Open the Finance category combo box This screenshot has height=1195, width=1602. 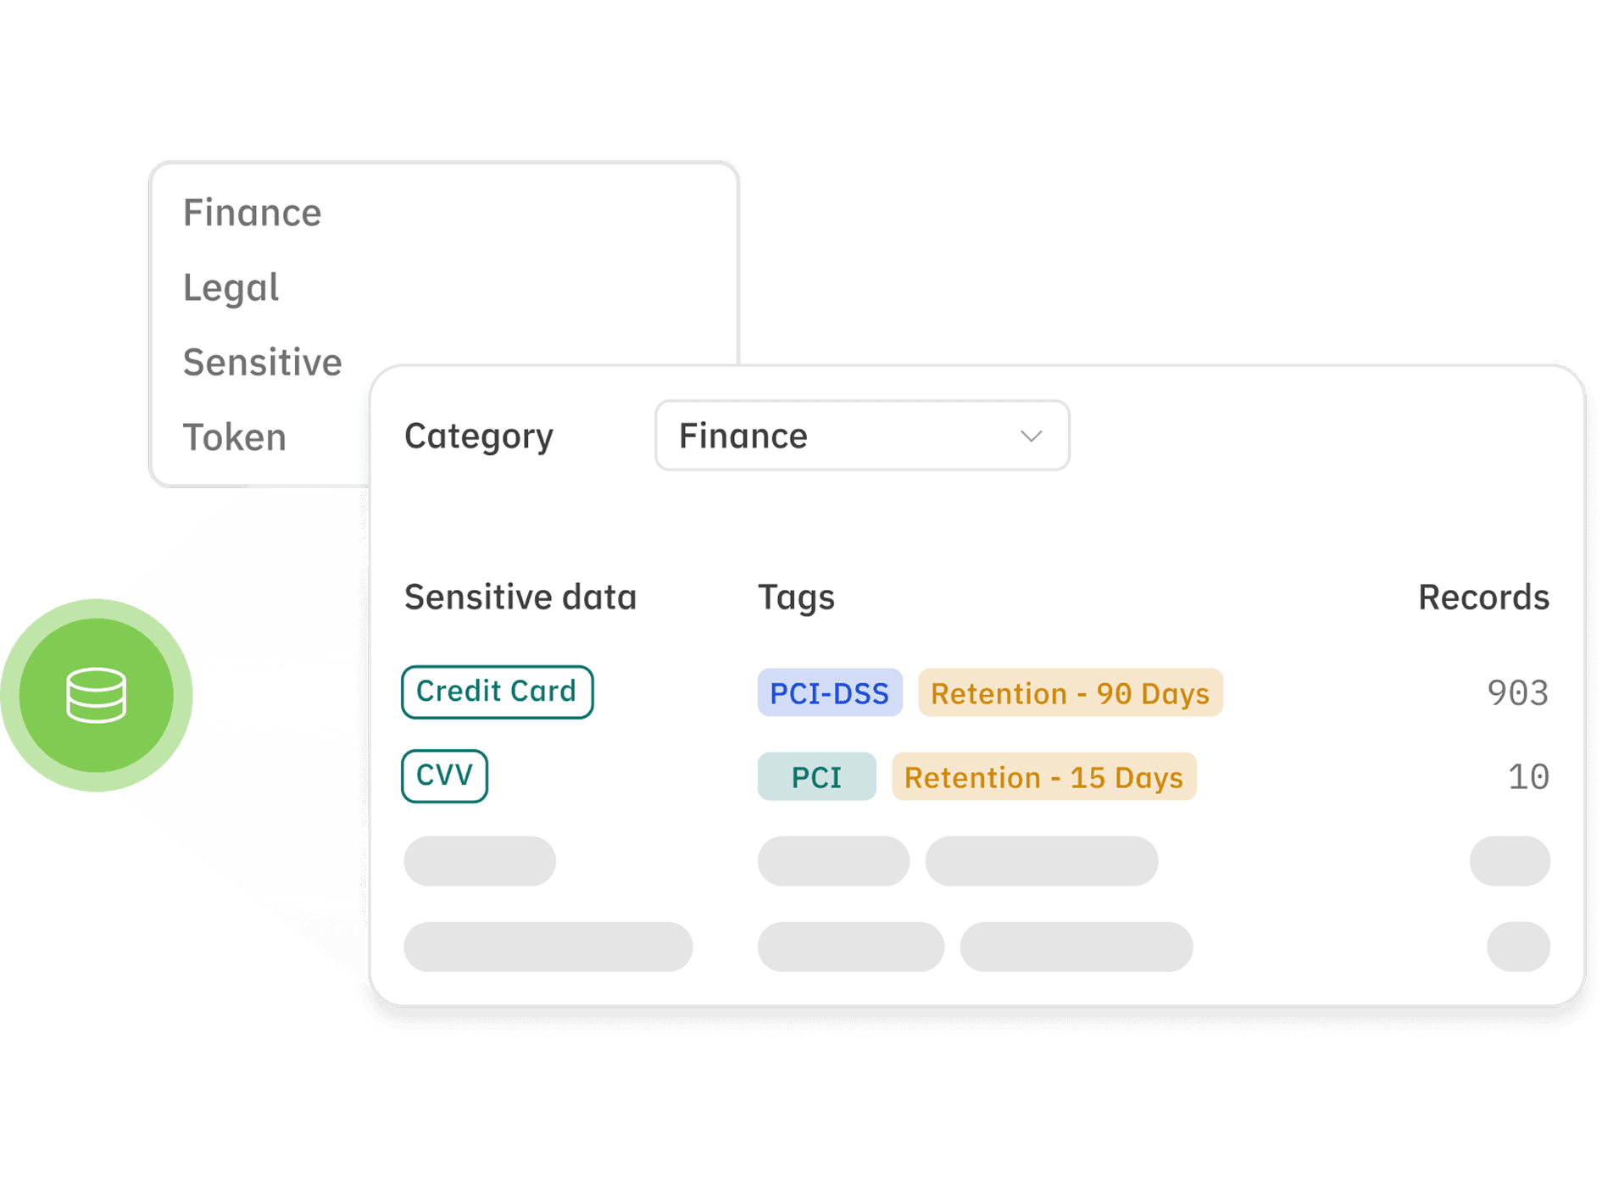coord(860,436)
